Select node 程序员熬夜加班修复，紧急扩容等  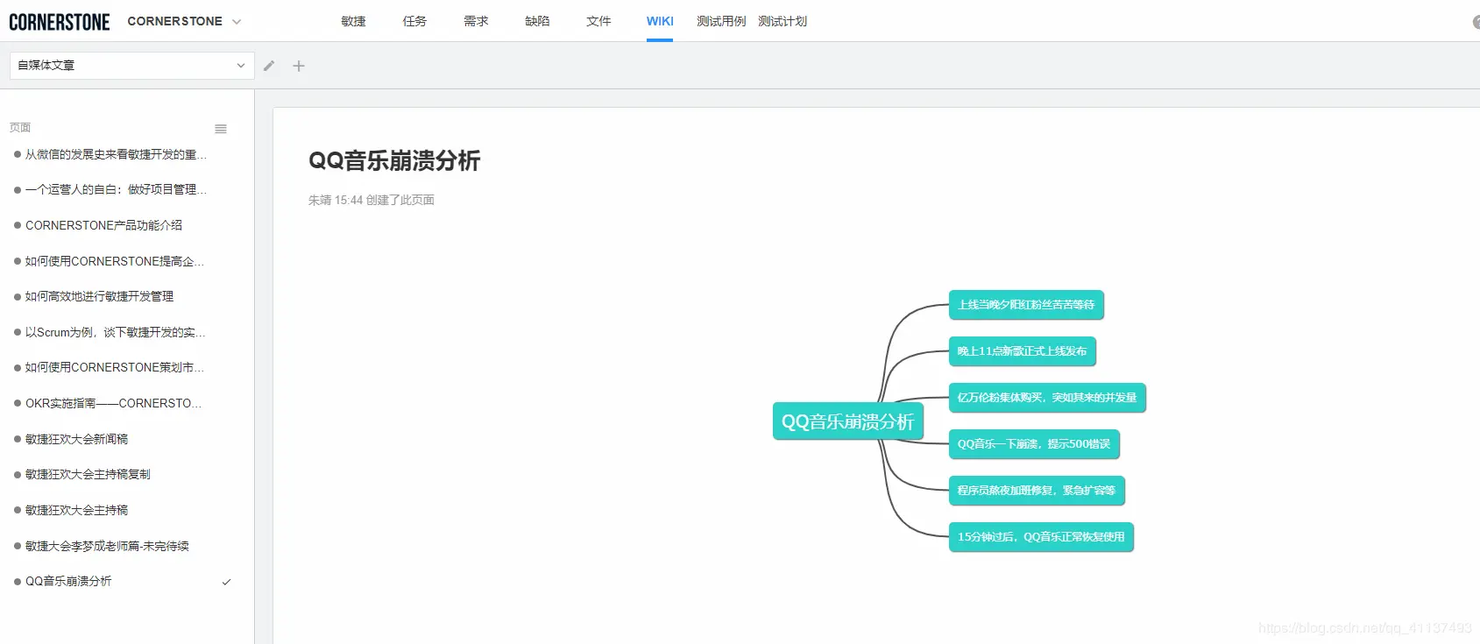1037,491
